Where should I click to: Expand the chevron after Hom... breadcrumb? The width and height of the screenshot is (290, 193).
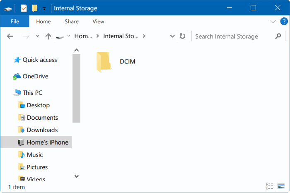point(97,36)
